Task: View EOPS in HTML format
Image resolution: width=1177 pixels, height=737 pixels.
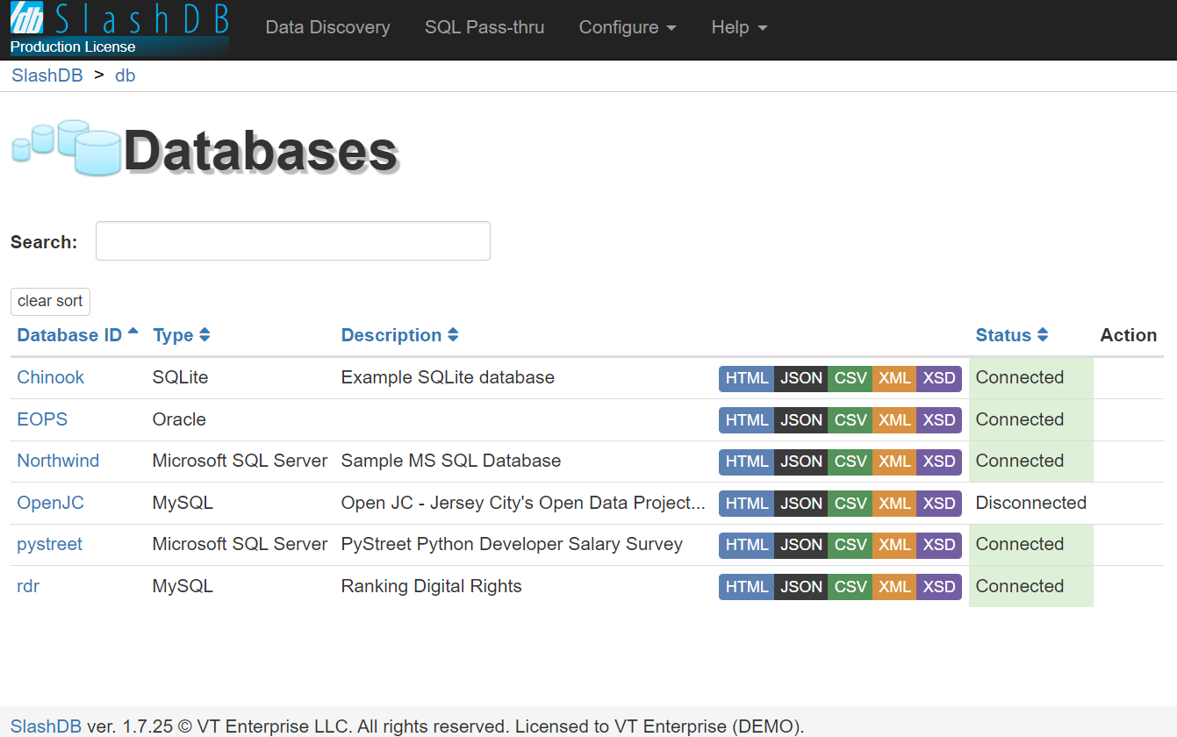Action: click(x=747, y=420)
